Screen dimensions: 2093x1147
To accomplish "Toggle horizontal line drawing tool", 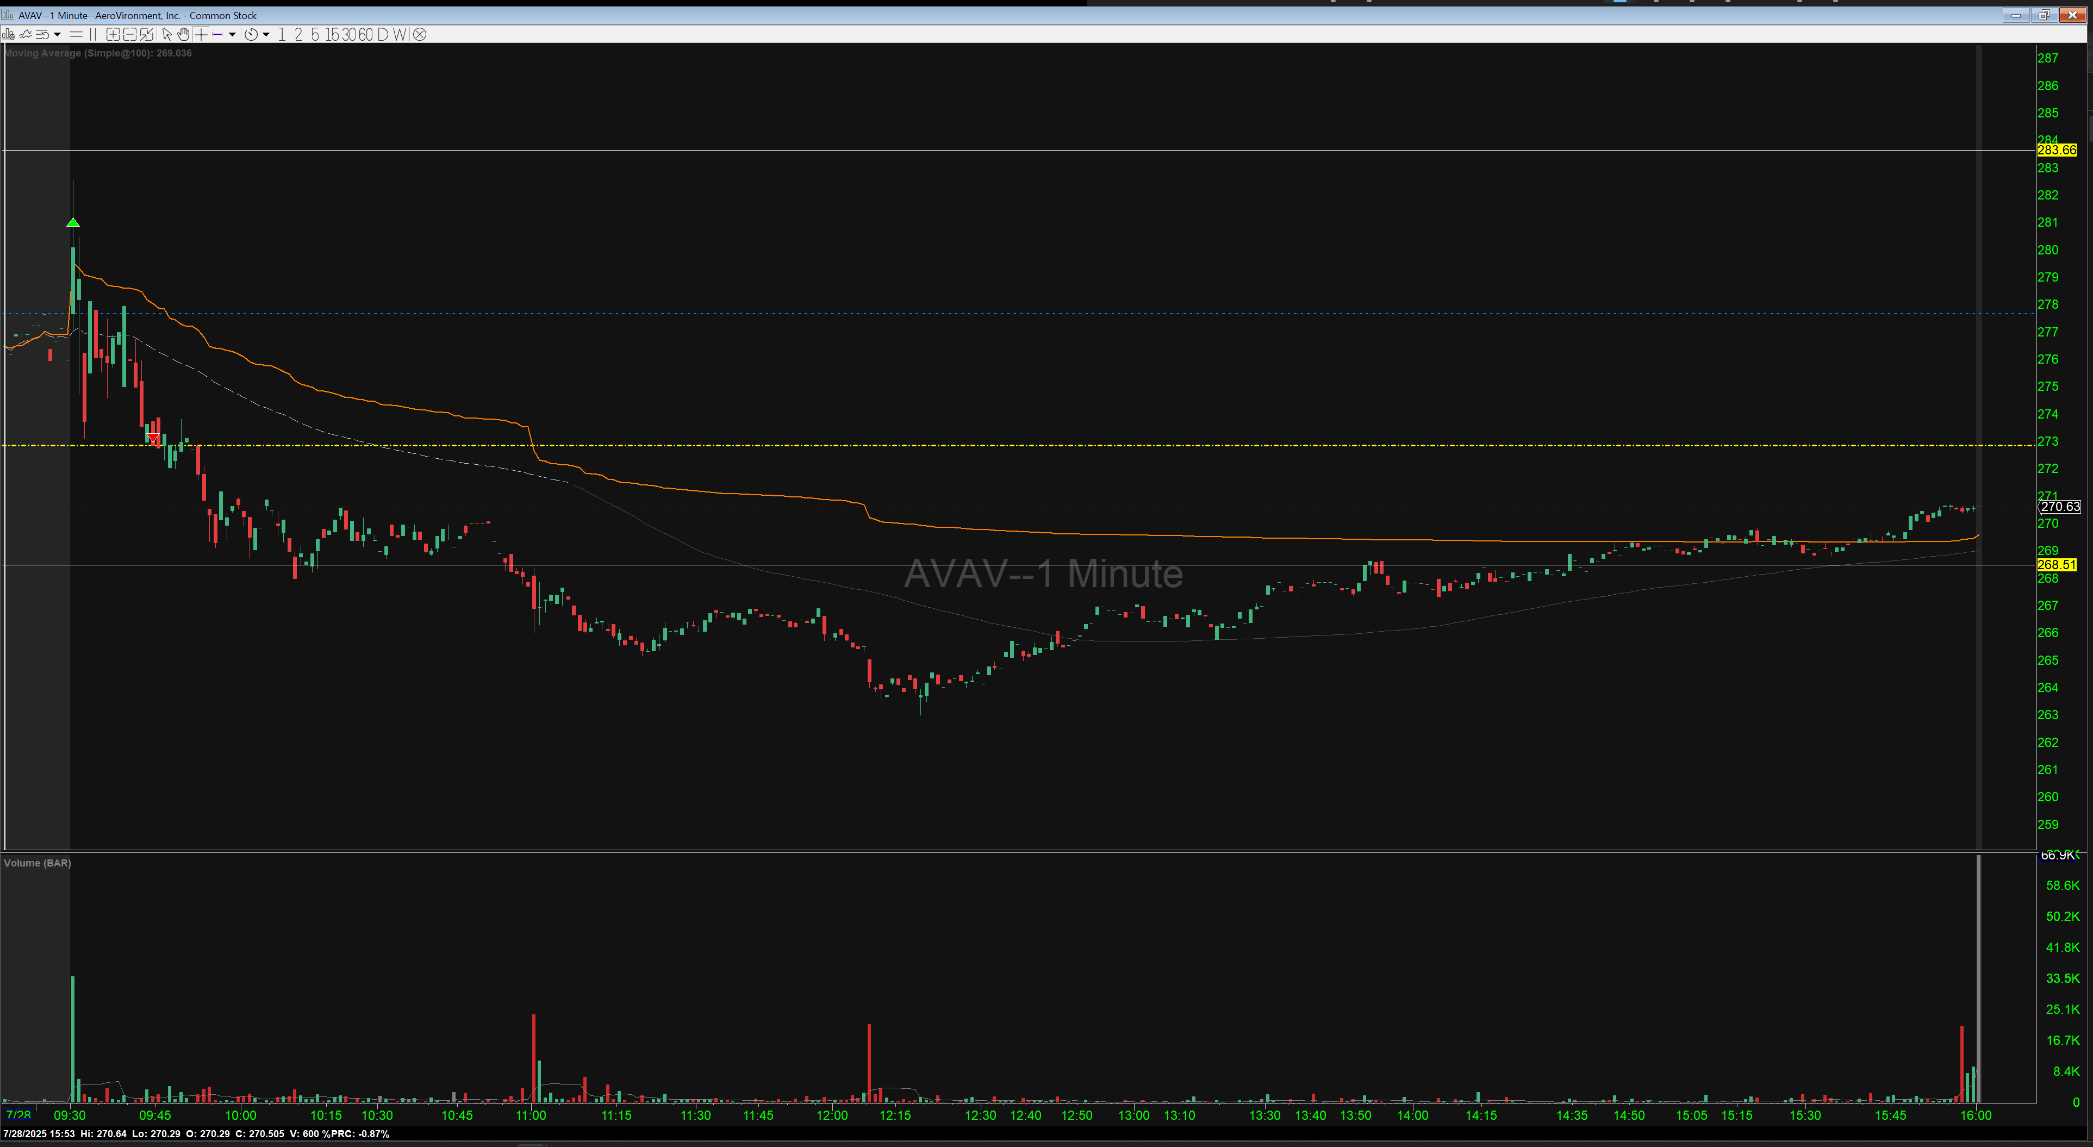I will pos(76,35).
